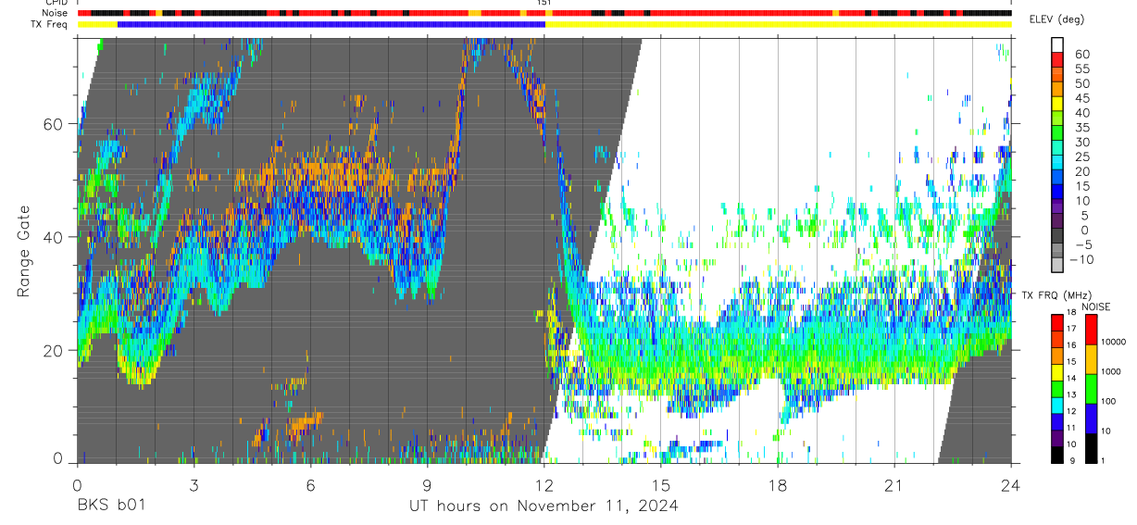Click the 'BKS b01' radar beam label
Viewport: 1137px width, 525px height.
pos(110,506)
